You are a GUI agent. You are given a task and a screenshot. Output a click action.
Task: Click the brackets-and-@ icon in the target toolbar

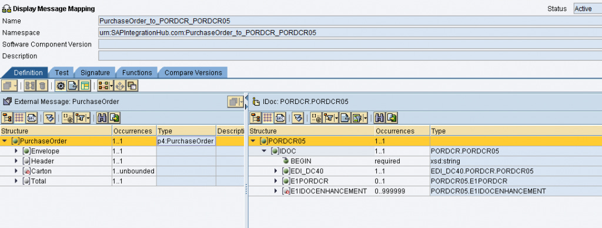pyautogui.click(x=316, y=118)
